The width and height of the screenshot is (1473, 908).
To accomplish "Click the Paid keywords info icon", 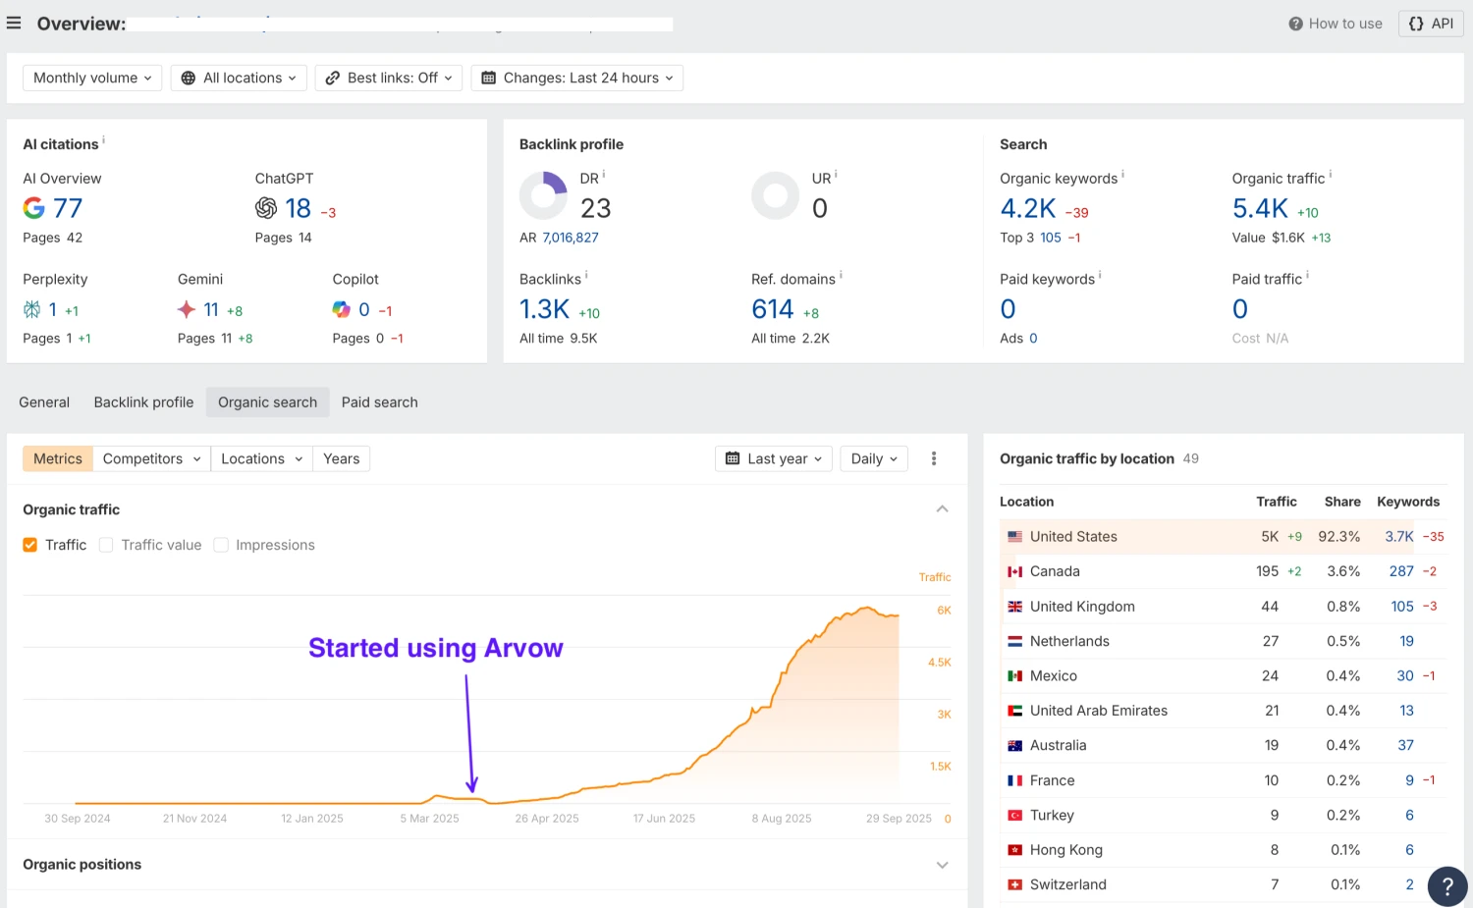I will tap(1101, 276).
